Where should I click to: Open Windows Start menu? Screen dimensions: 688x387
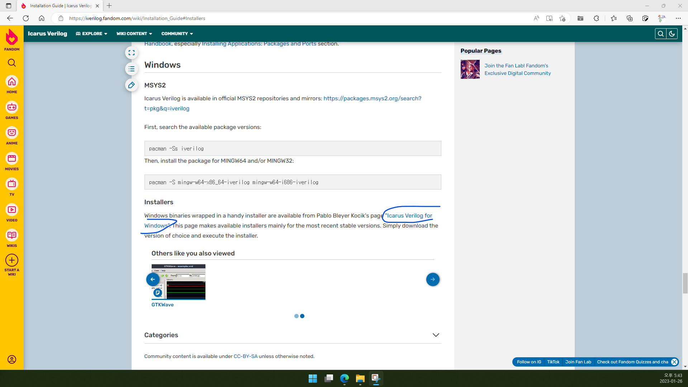tap(313, 378)
